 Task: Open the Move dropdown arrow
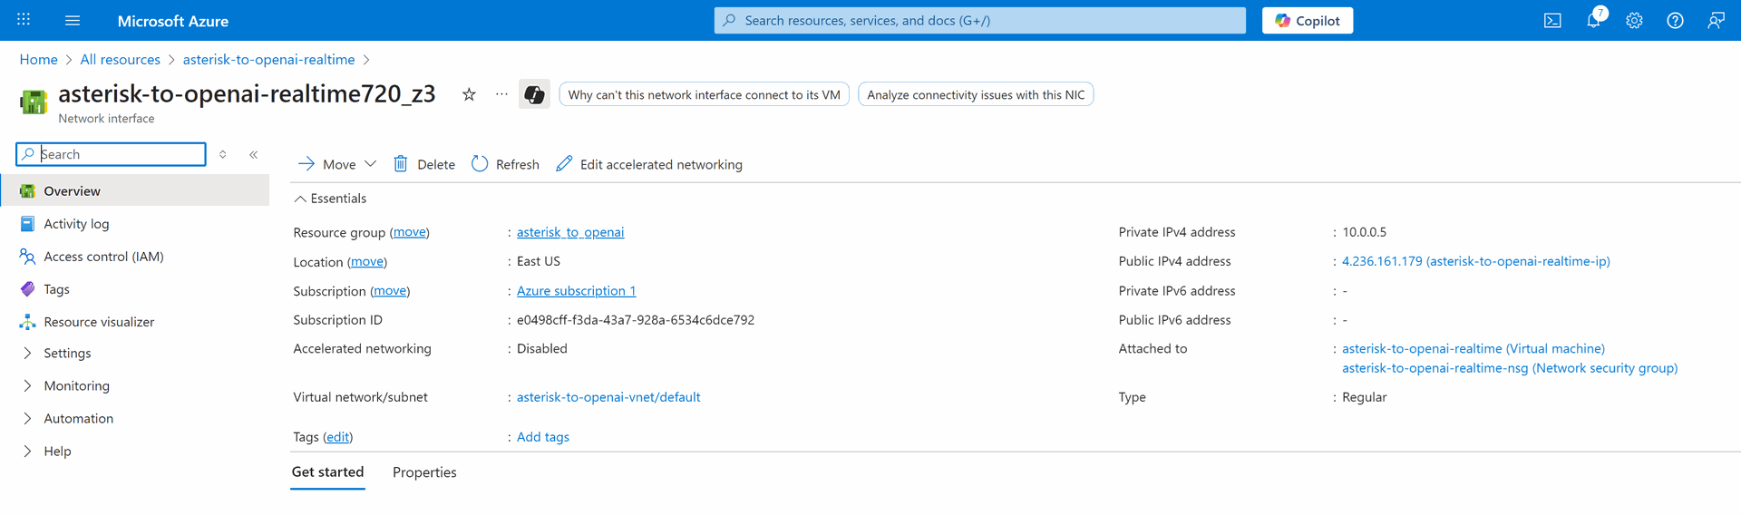[x=370, y=164]
